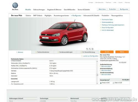Select Rate in EUR radio button
The width and height of the screenshot is (138, 102).
click(x=113, y=83)
